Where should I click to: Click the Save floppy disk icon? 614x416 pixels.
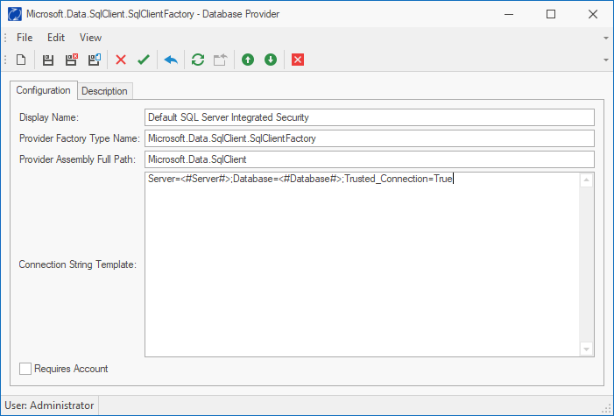point(48,60)
